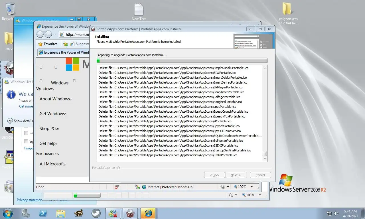Tick the 'Sig...' checkbox in the Messenger window
365x219 pixels.
point(26,141)
